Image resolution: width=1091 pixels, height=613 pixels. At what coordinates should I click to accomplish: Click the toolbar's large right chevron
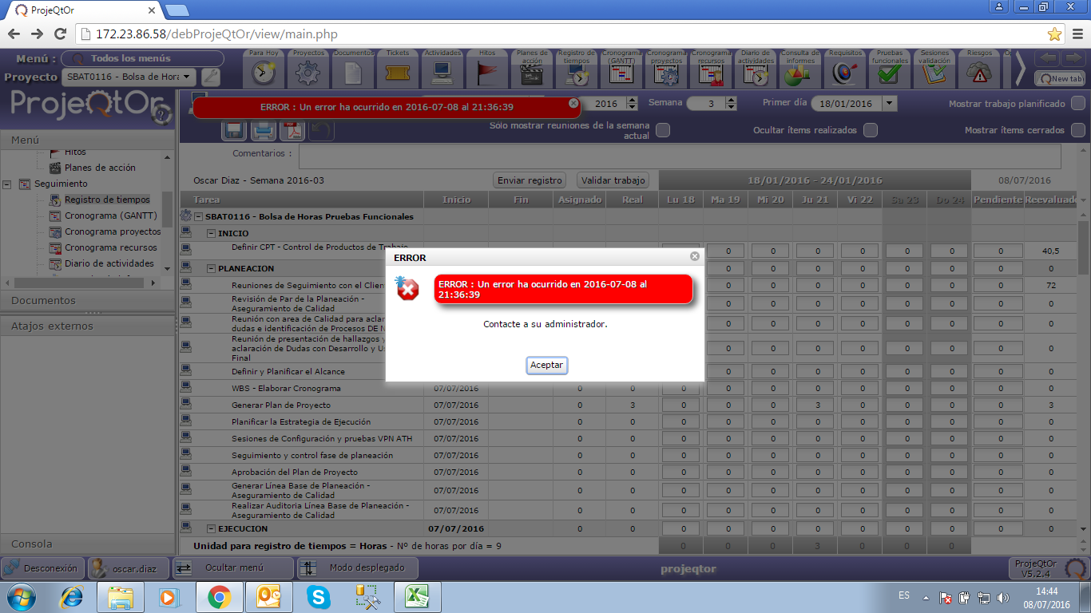pos(1020,69)
